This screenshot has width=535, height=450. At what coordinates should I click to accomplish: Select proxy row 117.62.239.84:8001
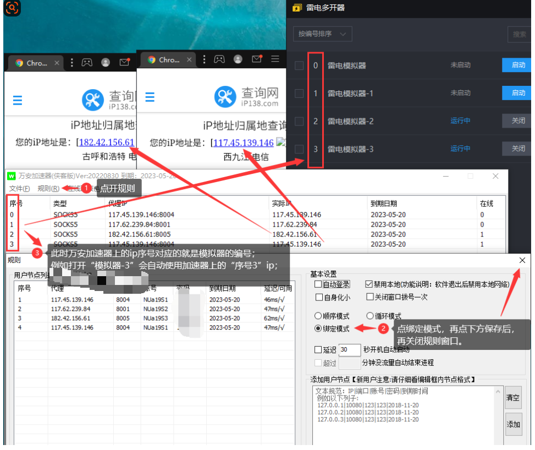(256, 224)
